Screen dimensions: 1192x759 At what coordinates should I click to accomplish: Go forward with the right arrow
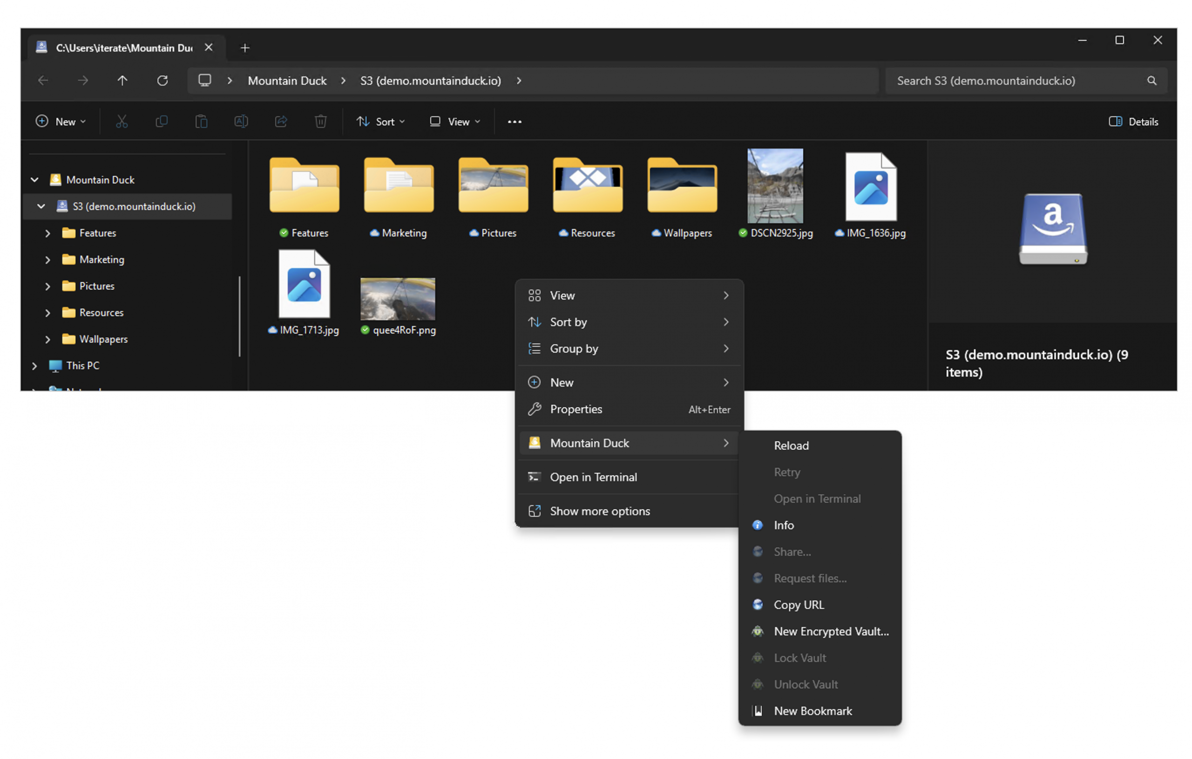pyautogui.click(x=83, y=80)
